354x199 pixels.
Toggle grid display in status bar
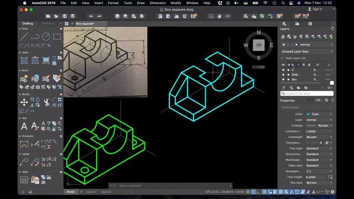tap(248, 192)
